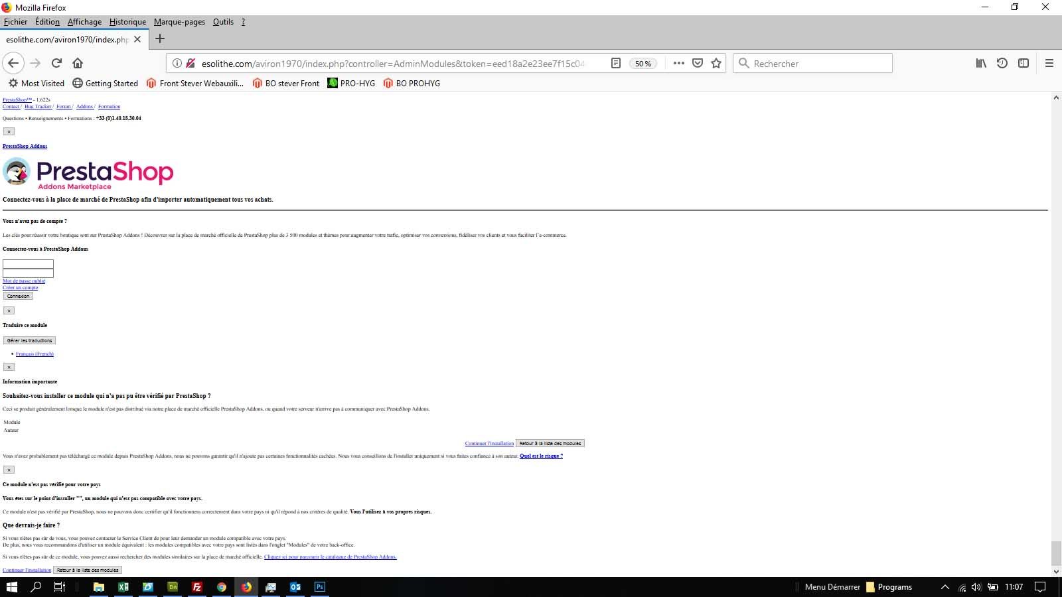This screenshot has width=1062, height=597.
Task: Open the notification center icon
Action: point(1041,587)
